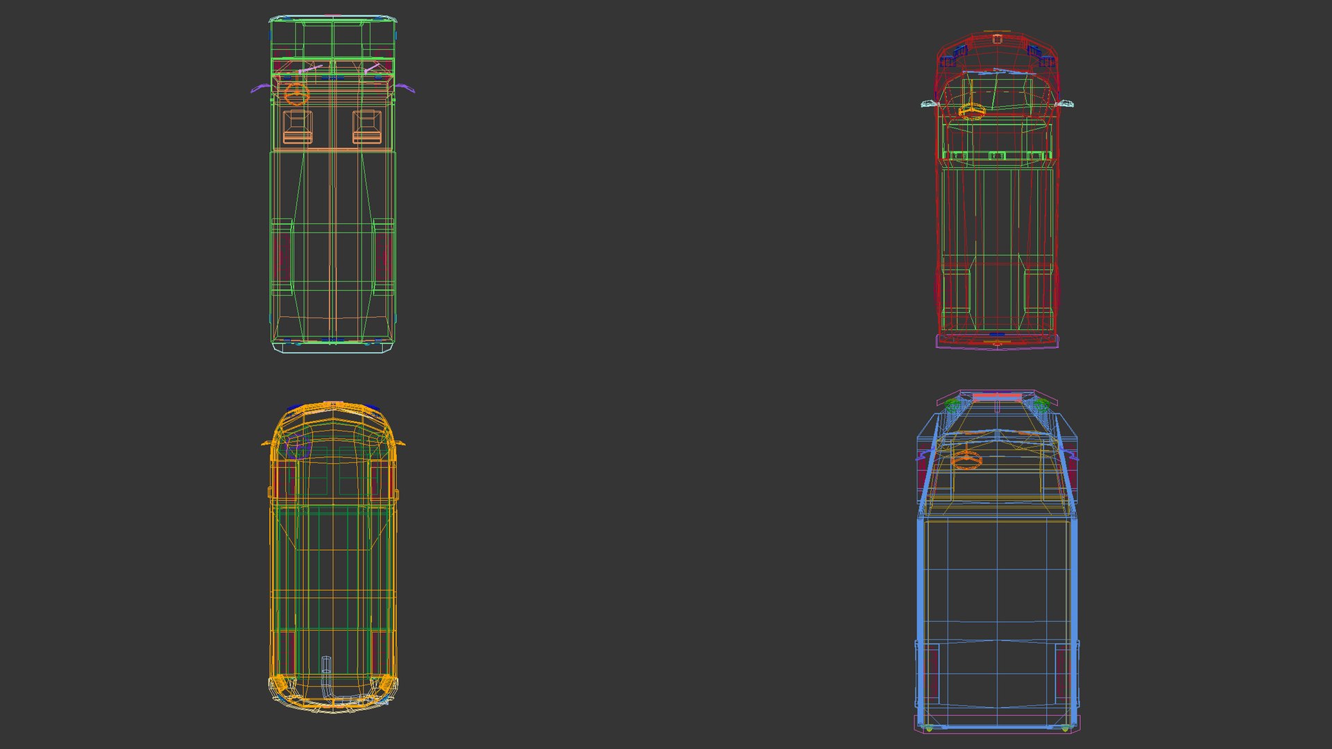Select the orange wireframe minivan model

[333, 557]
